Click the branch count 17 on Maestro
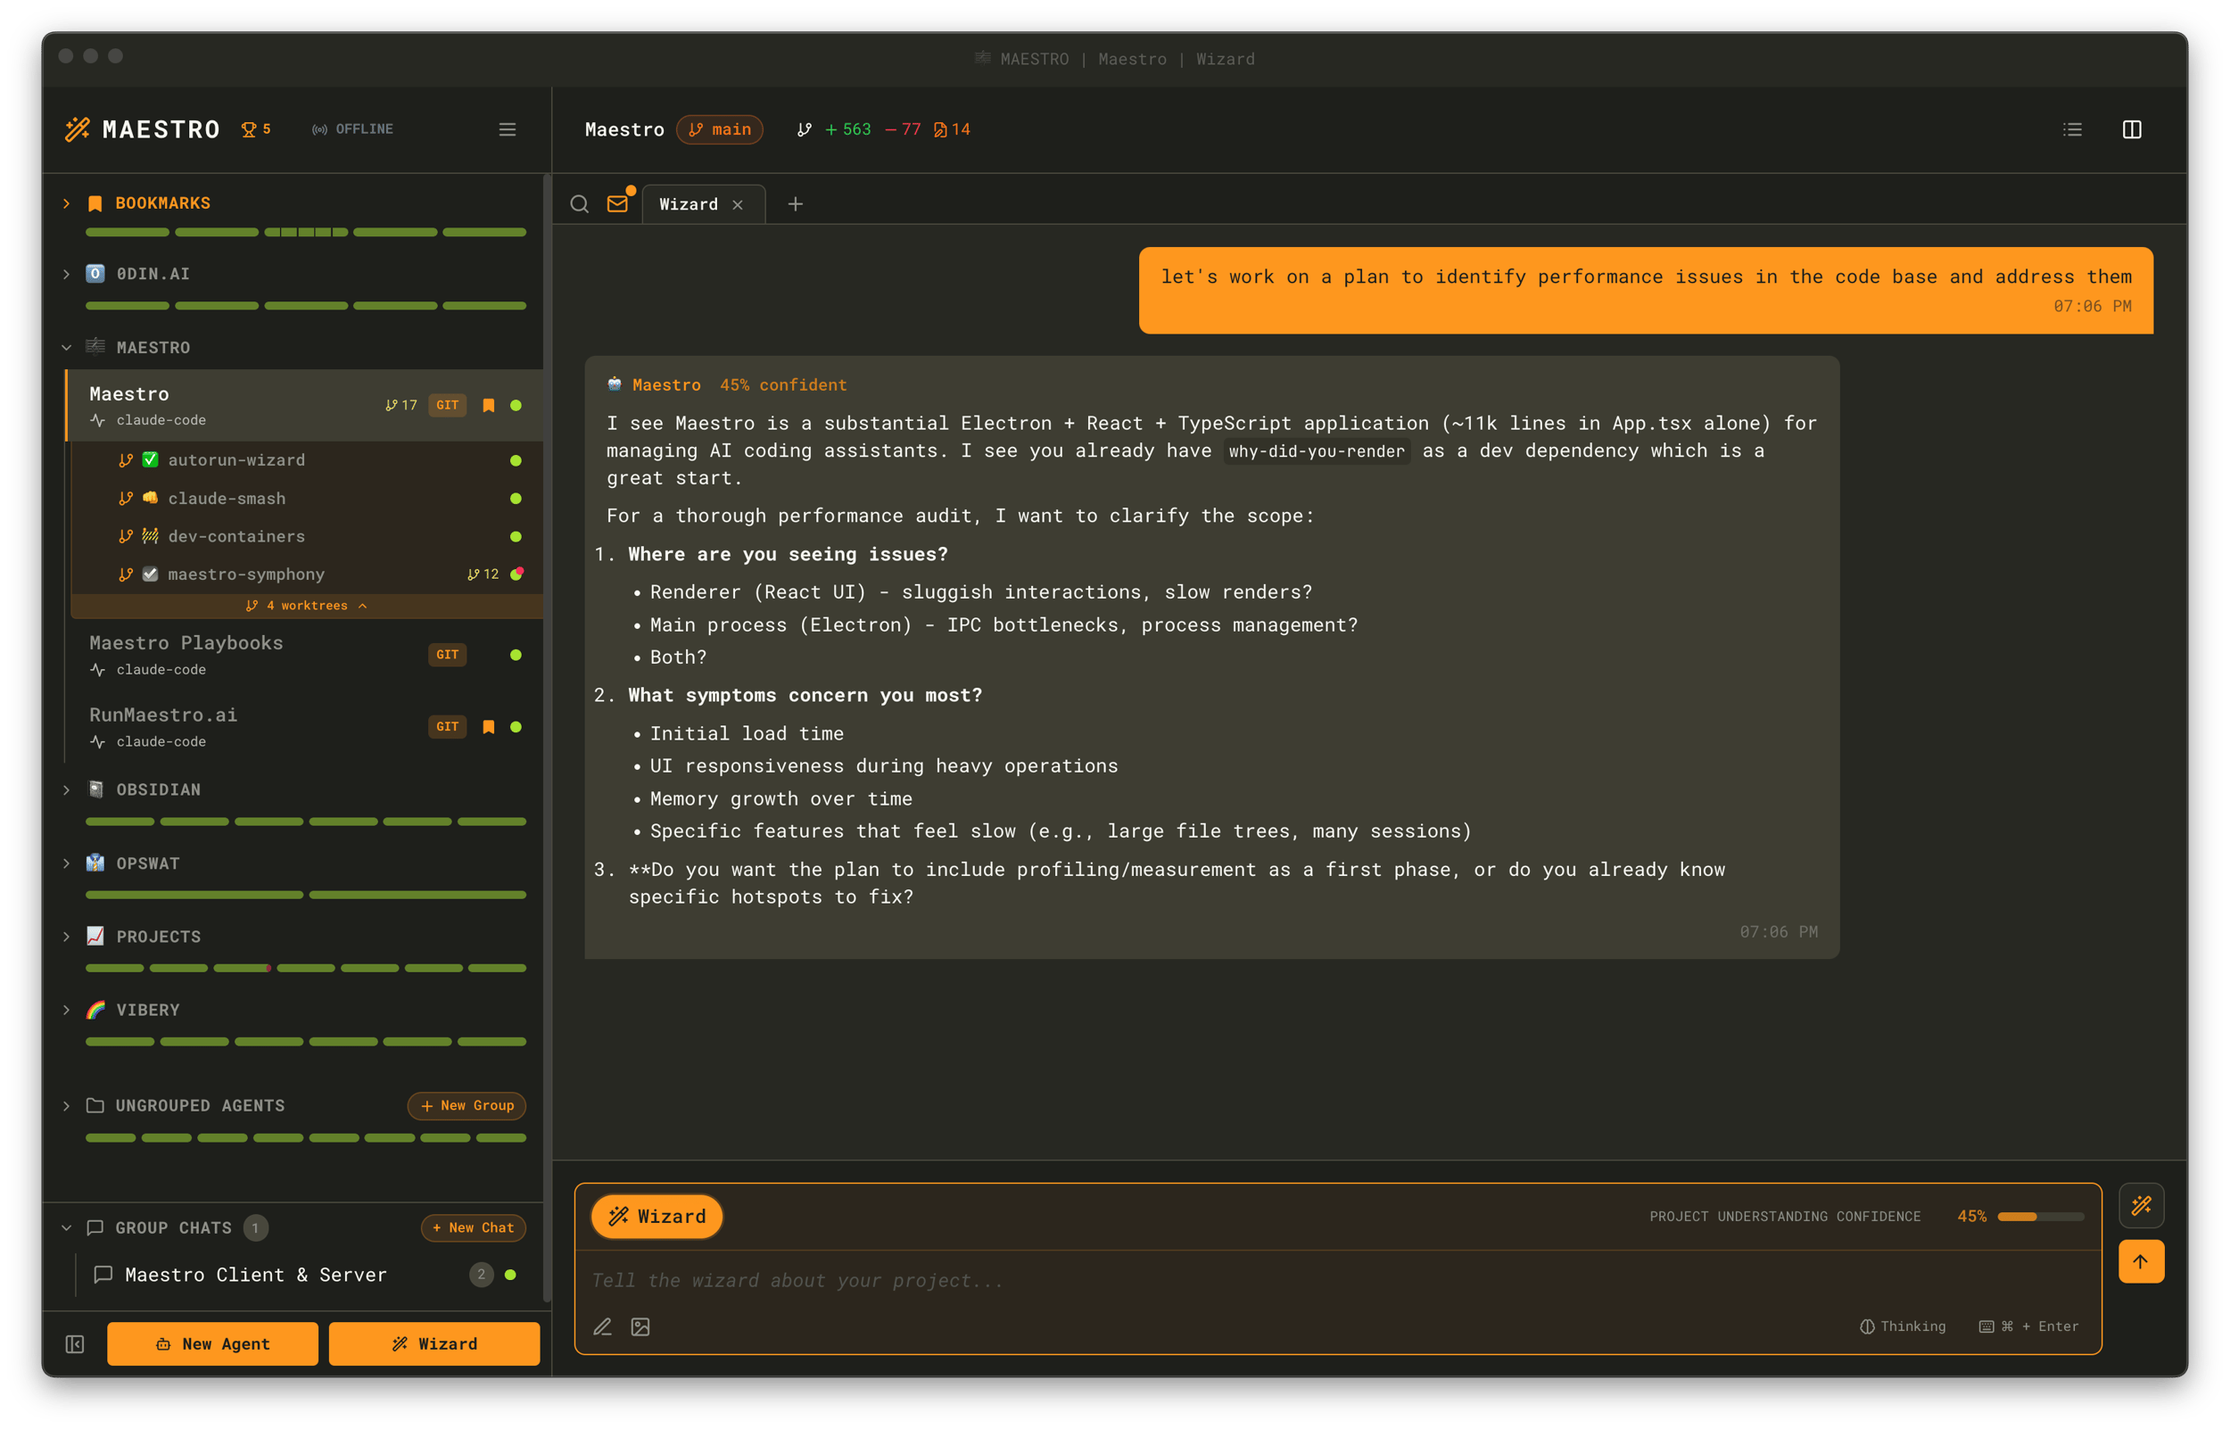Screen dimensions: 2230x1429 coord(401,405)
